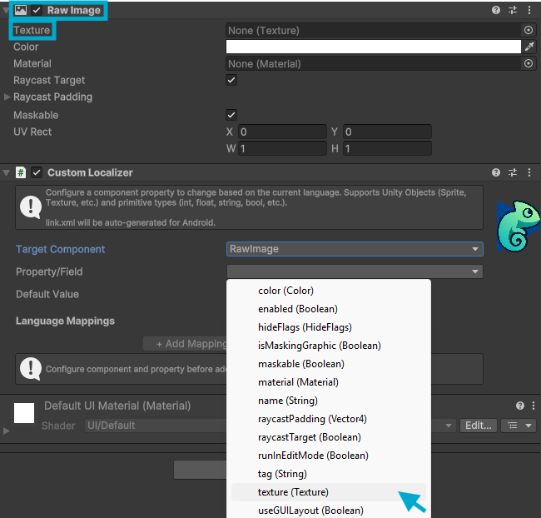This screenshot has height=518, width=541.
Task: Open the Target Component dropdown
Action: click(355, 249)
